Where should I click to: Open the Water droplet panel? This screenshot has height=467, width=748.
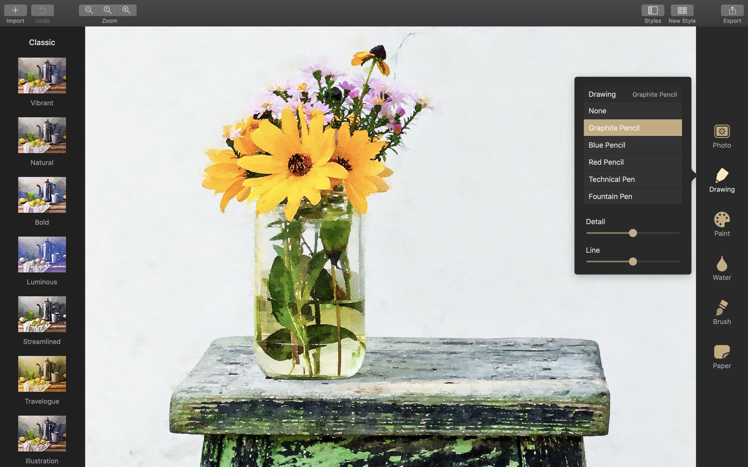point(722,269)
